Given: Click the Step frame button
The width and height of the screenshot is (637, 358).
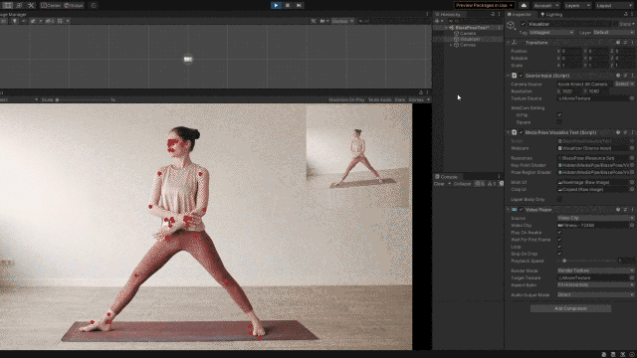Looking at the screenshot, I should [x=299, y=5].
